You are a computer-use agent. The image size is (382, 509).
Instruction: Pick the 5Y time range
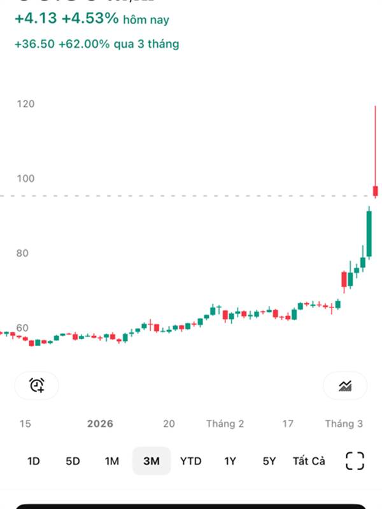[270, 461]
